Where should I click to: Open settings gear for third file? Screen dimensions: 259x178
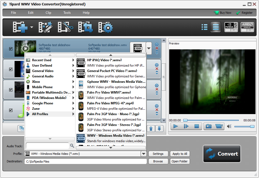(x=157, y=85)
